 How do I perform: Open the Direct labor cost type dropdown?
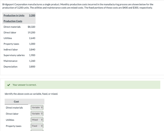point(37,114)
